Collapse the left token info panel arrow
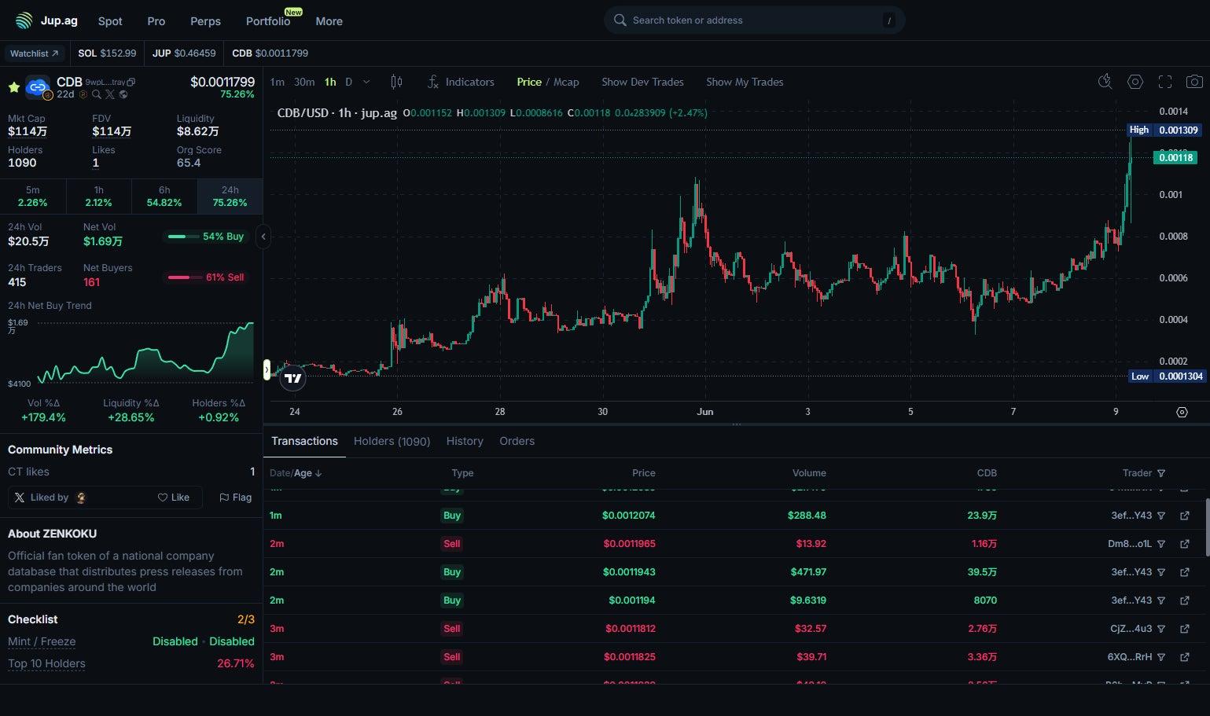 click(x=263, y=236)
